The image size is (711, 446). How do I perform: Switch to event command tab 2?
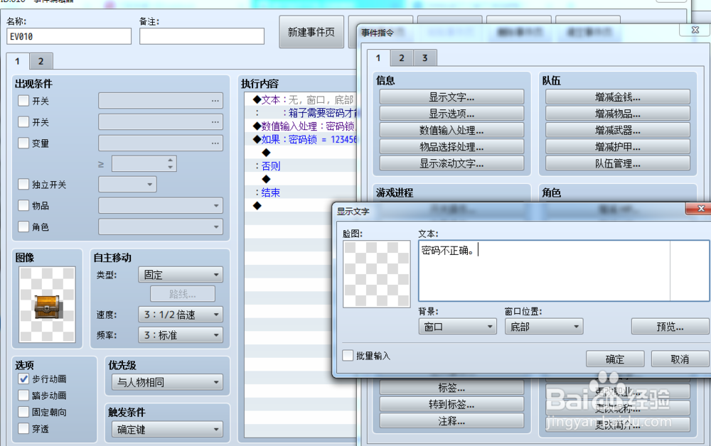pyautogui.click(x=401, y=58)
